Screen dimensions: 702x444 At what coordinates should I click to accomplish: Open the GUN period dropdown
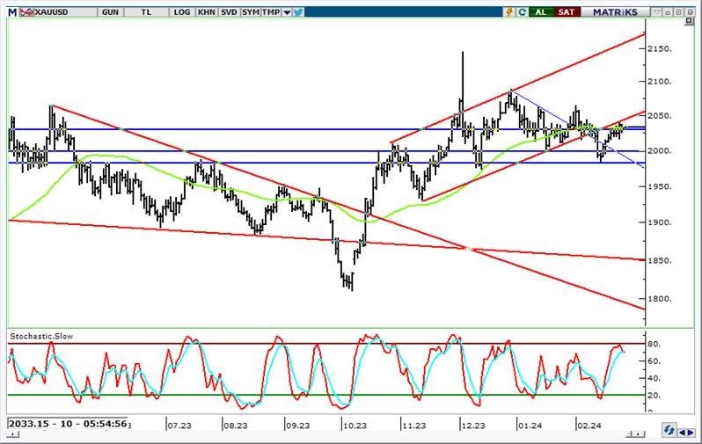[x=110, y=11]
